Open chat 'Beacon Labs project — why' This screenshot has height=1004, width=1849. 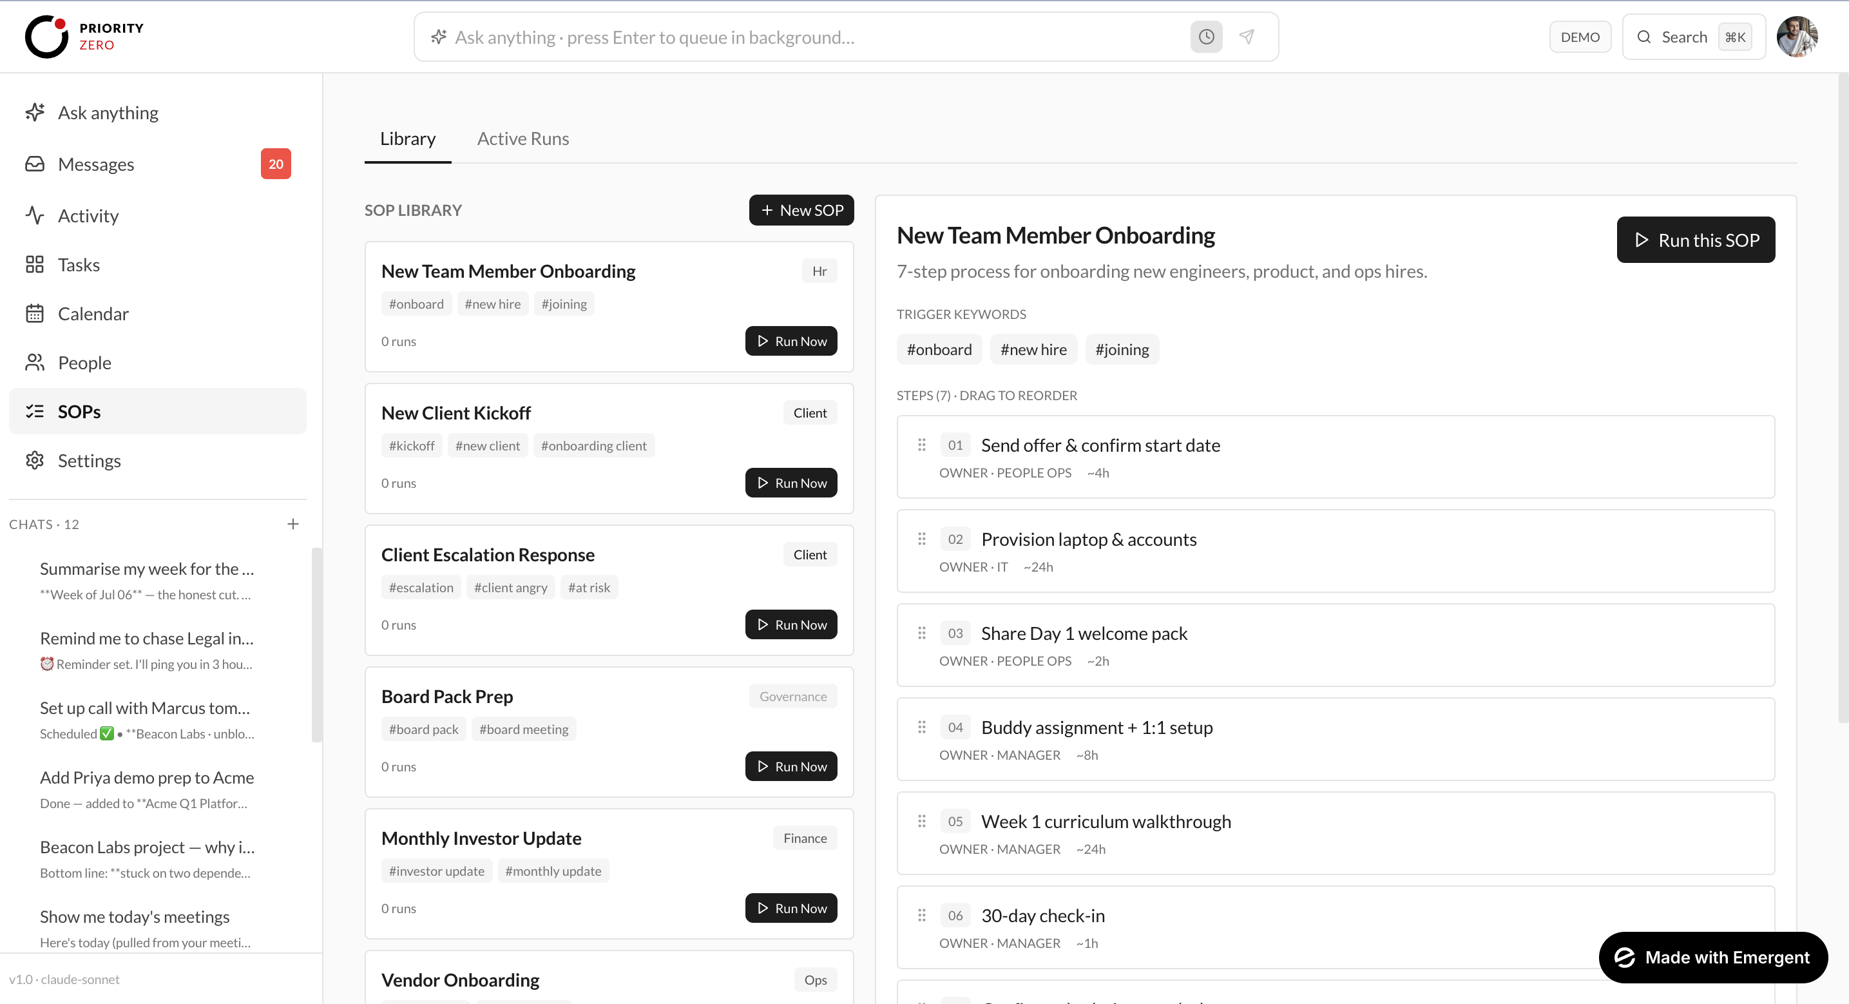coord(147,859)
